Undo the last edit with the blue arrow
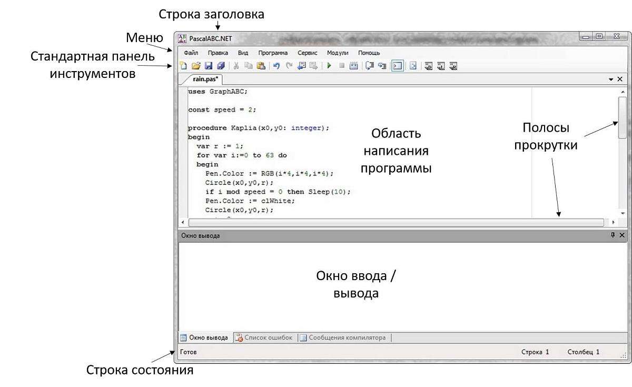The image size is (632, 387). tap(276, 66)
